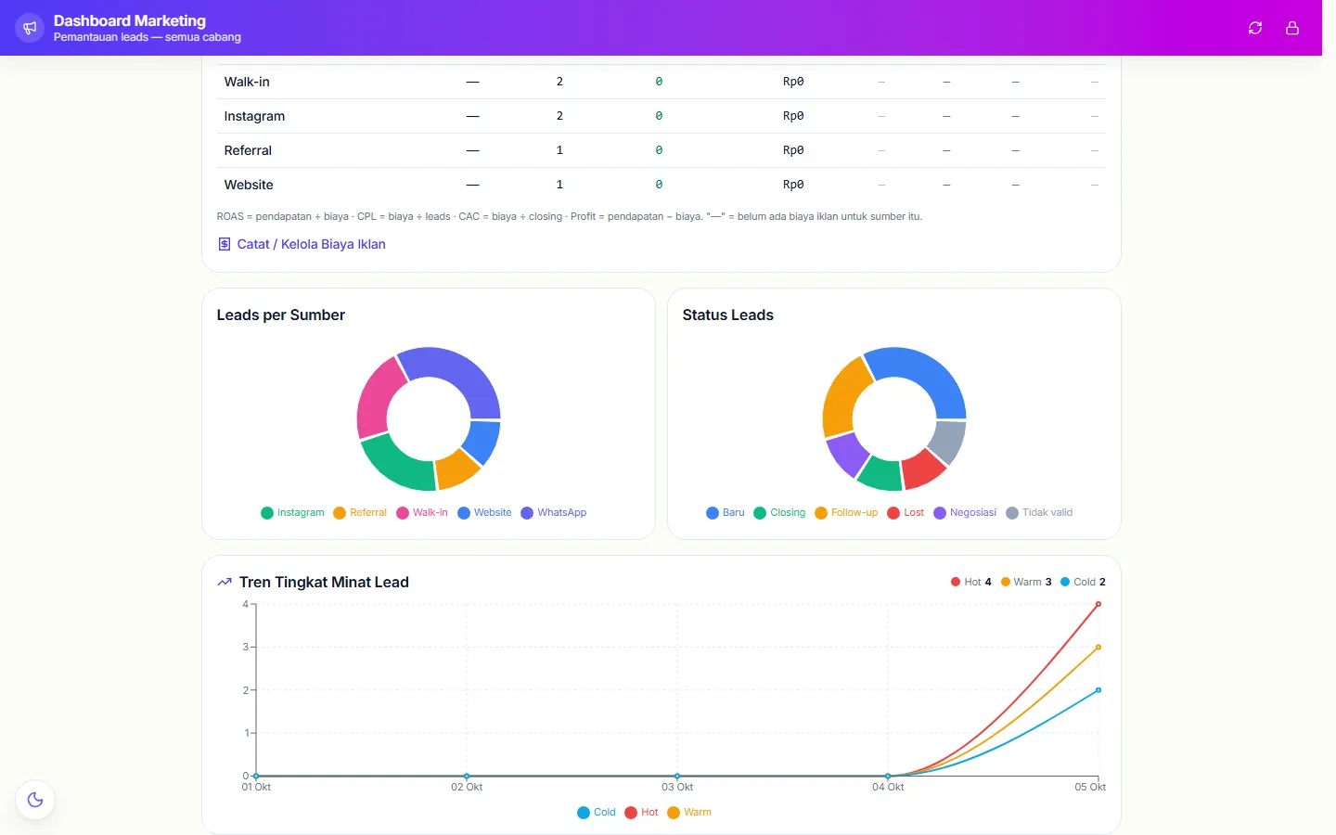Toggle WhatsApp legend in Leads per Sumber
The height and width of the screenshot is (835, 1336).
click(x=554, y=512)
